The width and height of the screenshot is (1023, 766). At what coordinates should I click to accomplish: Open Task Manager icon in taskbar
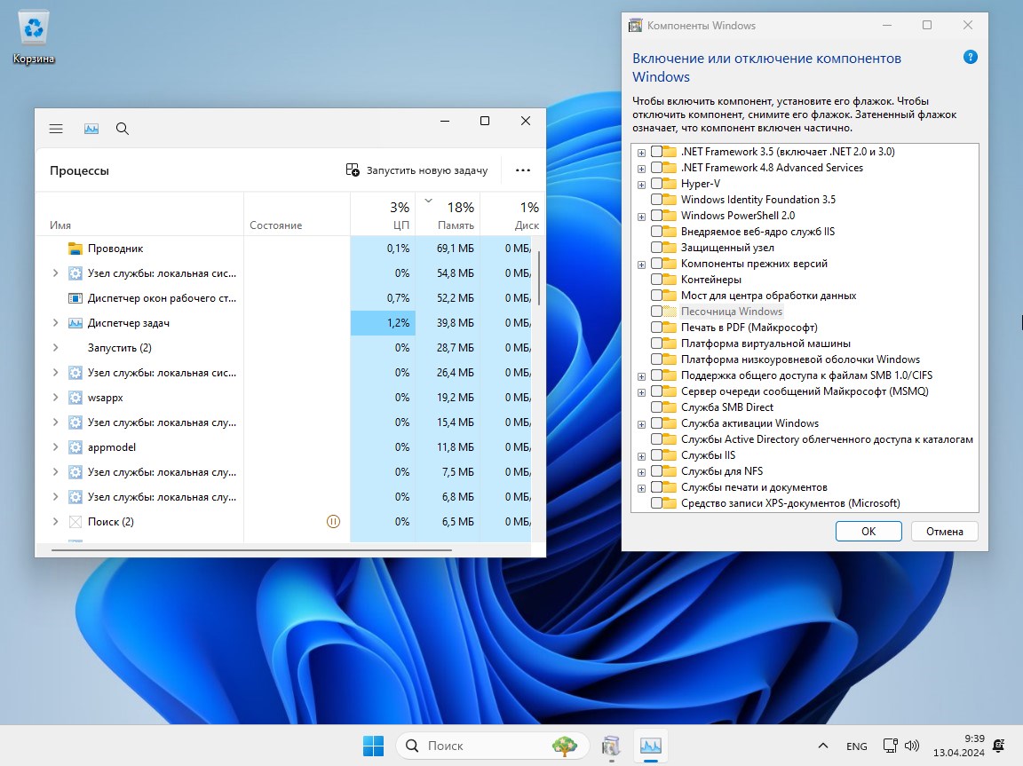point(650,746)
